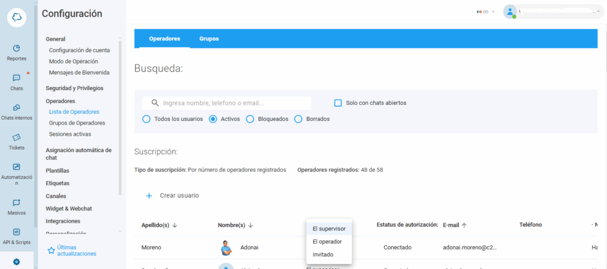The image size is (607, 269).
Task: Select the Activos radio button
Action: (213, 119)
